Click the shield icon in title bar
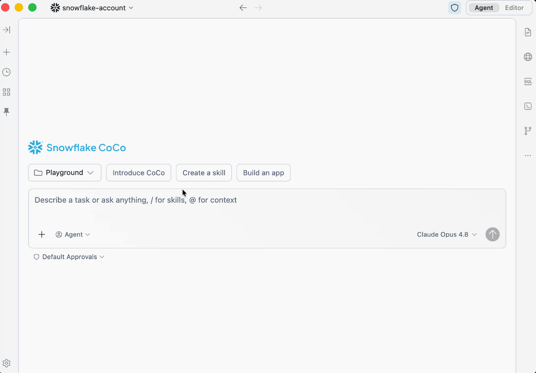Screen dimensions: 536x373 click(x=454, y=8)
